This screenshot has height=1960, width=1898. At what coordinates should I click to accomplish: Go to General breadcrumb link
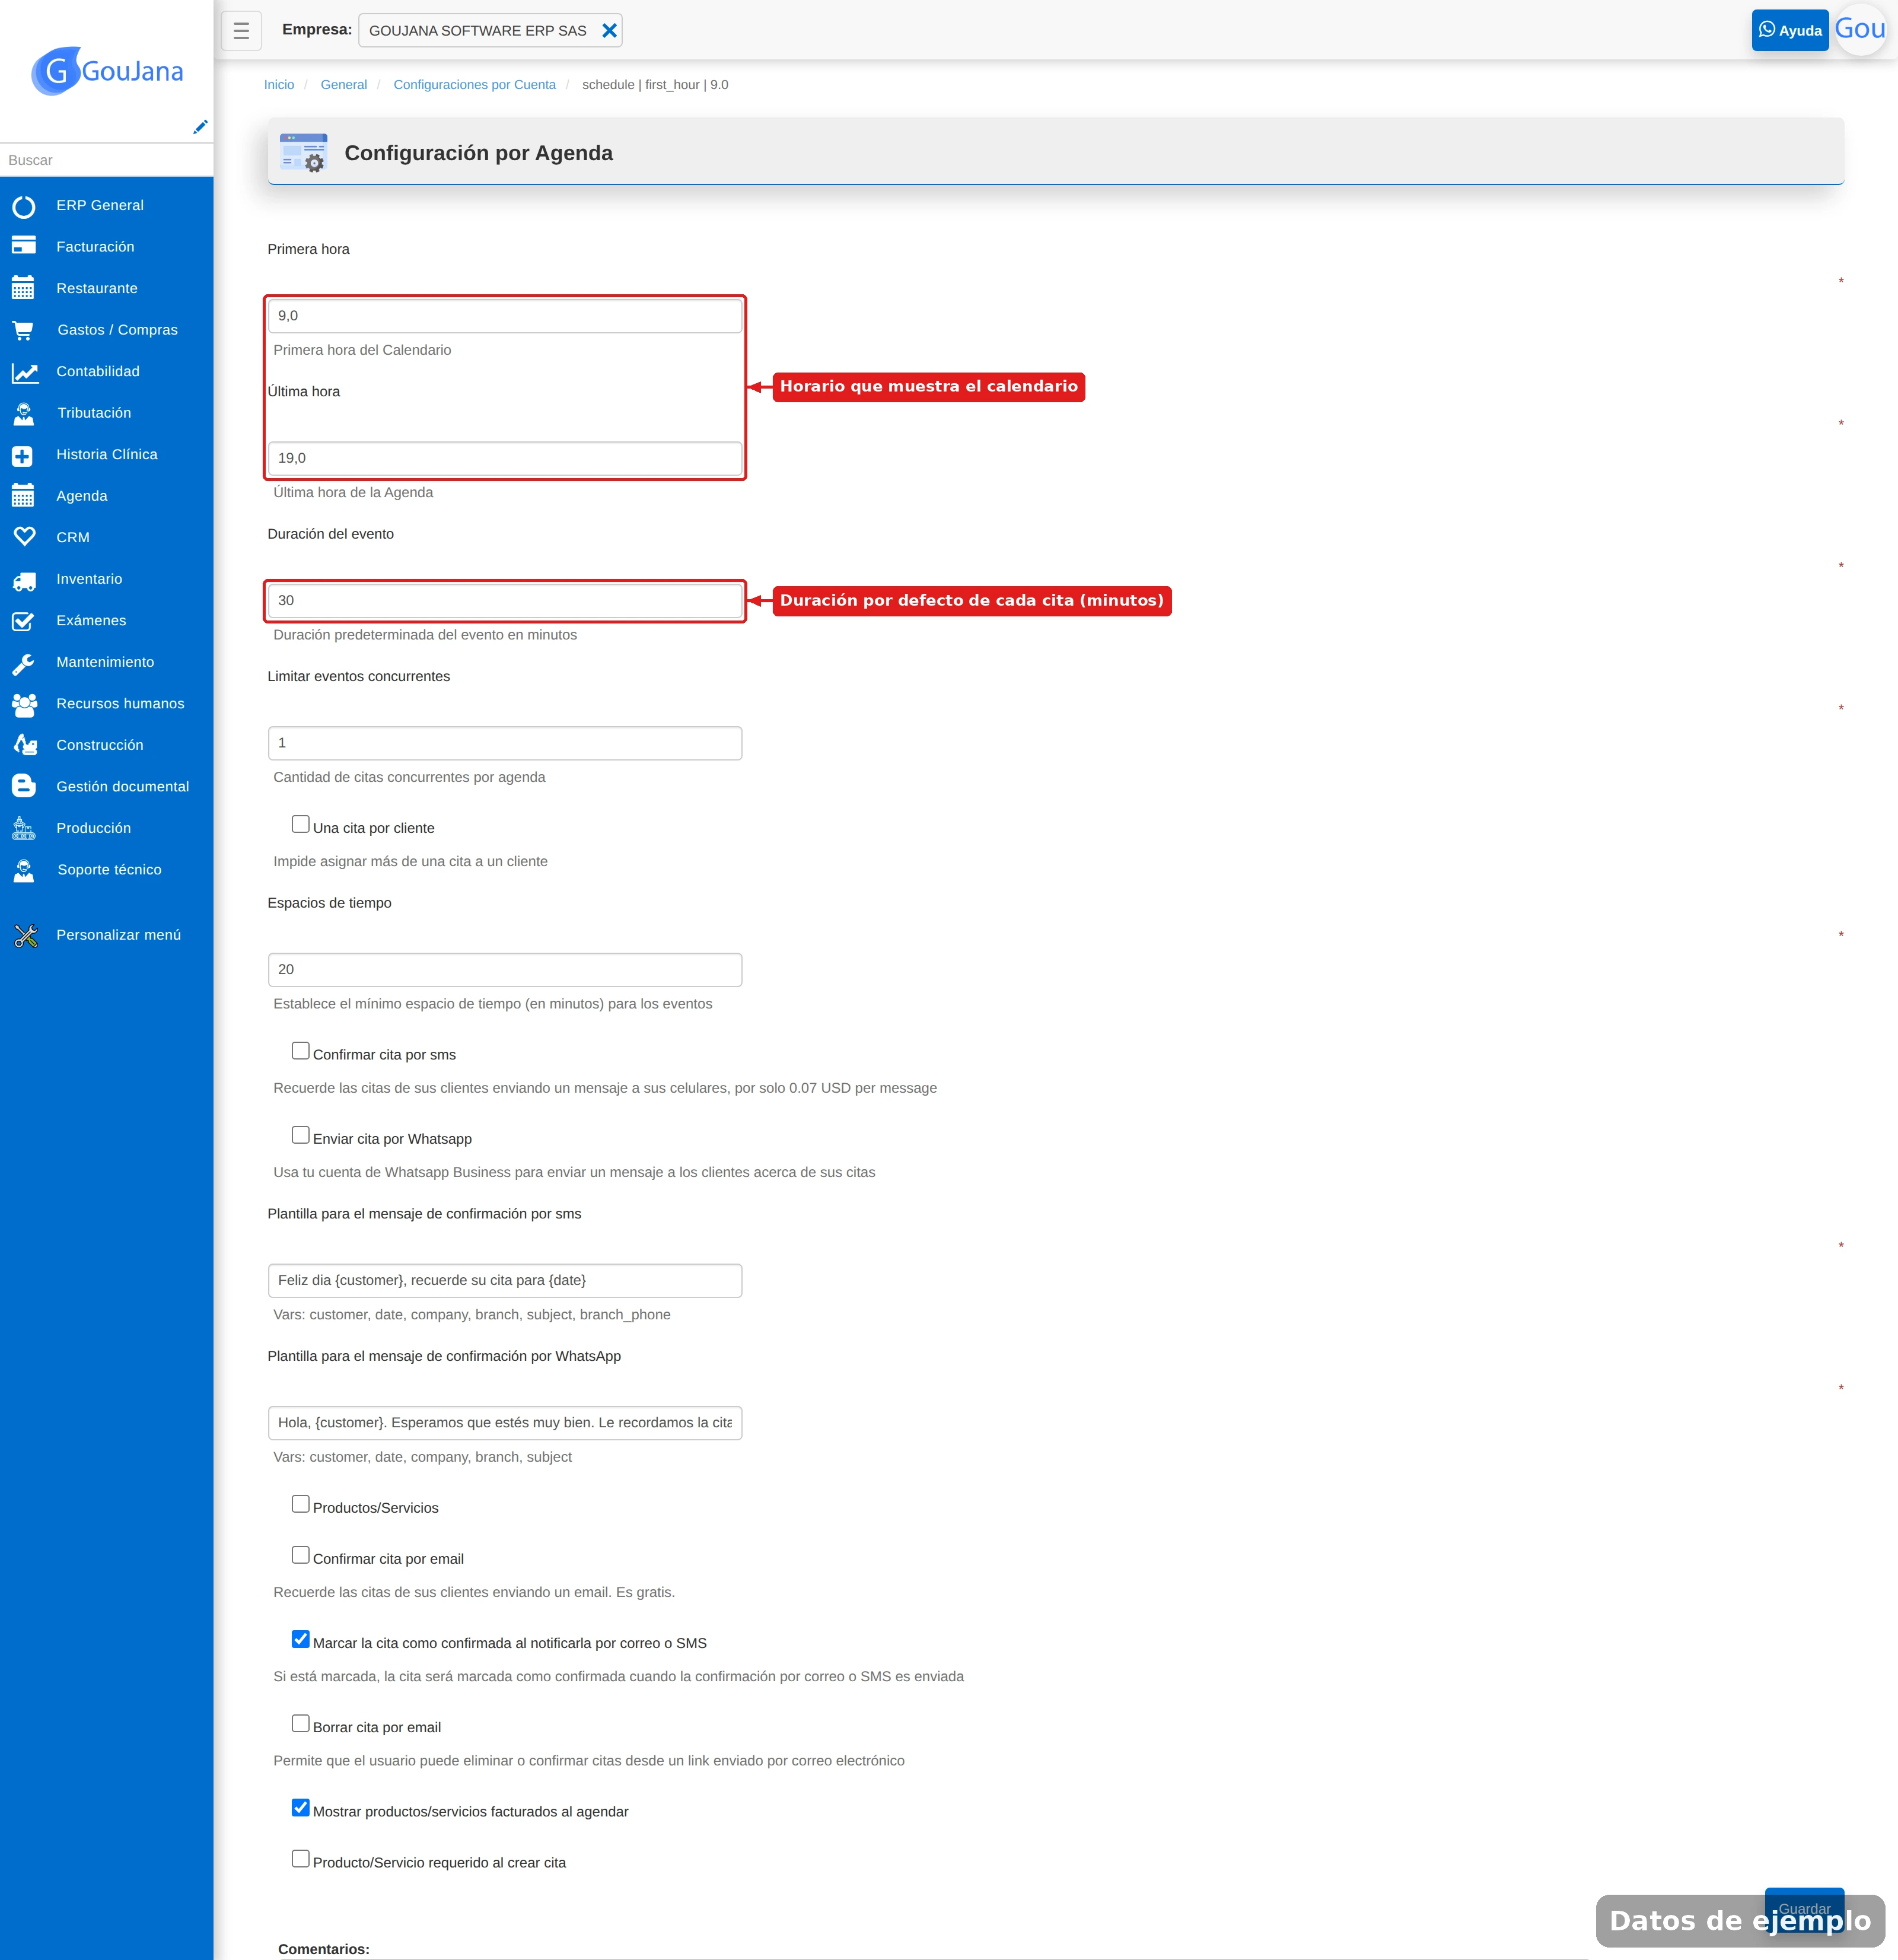click(x=344, y=85)
